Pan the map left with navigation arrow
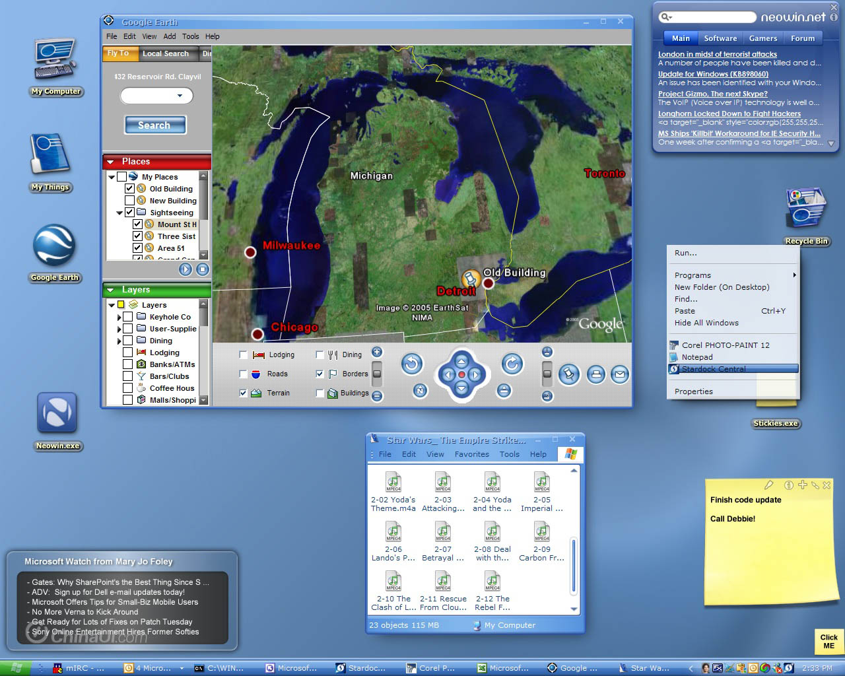 tap(448, 374)
